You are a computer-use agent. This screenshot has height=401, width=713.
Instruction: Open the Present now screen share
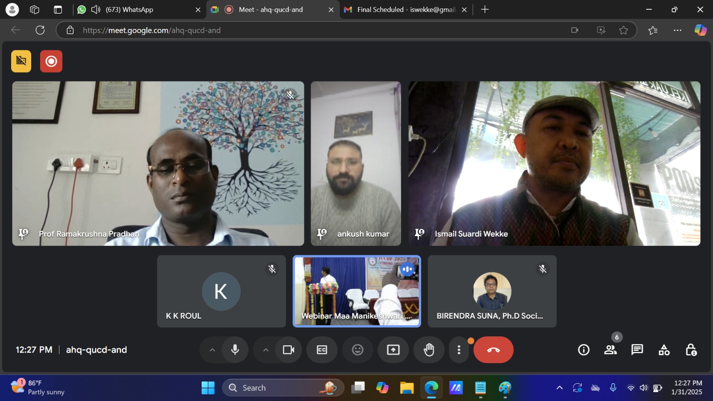click(393, 350)
